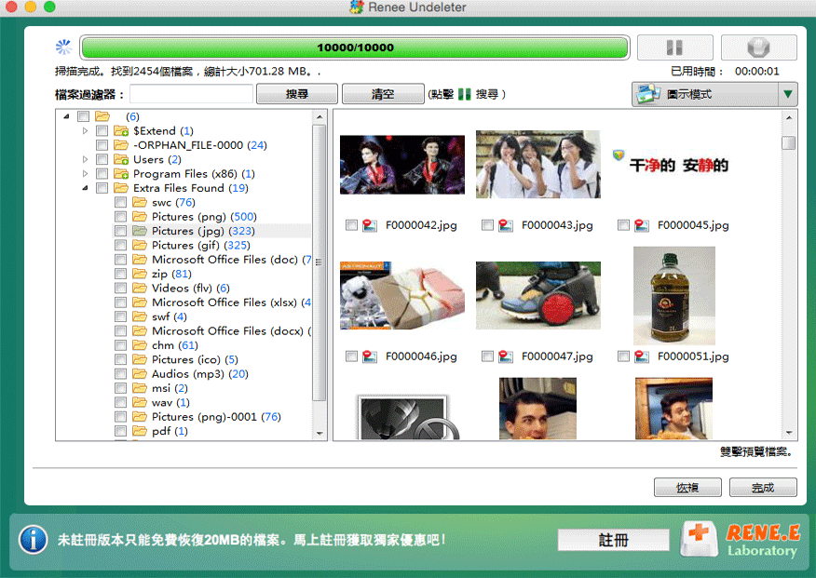This screenshot has width=816, height=578.
Task: Click the Users folder icon
Action: [x=121, y=159]
